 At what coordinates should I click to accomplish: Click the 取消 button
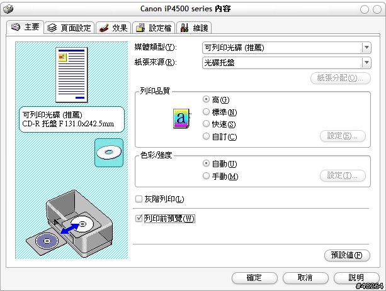[x=305, y=278]
